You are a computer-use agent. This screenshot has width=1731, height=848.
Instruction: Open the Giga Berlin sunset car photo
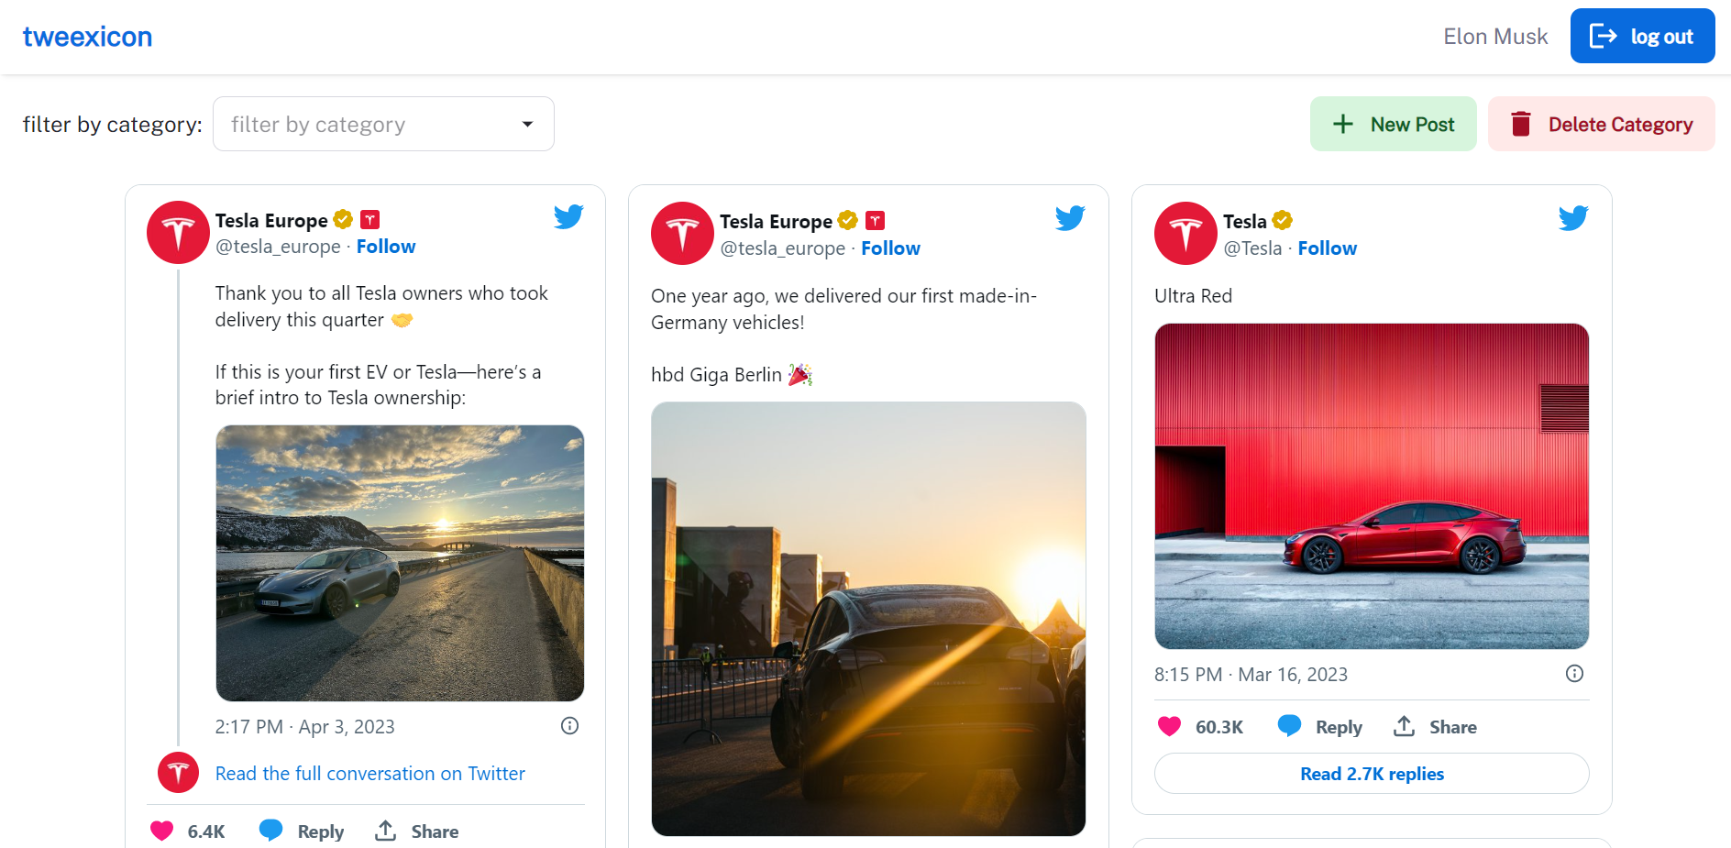point(868,619)
